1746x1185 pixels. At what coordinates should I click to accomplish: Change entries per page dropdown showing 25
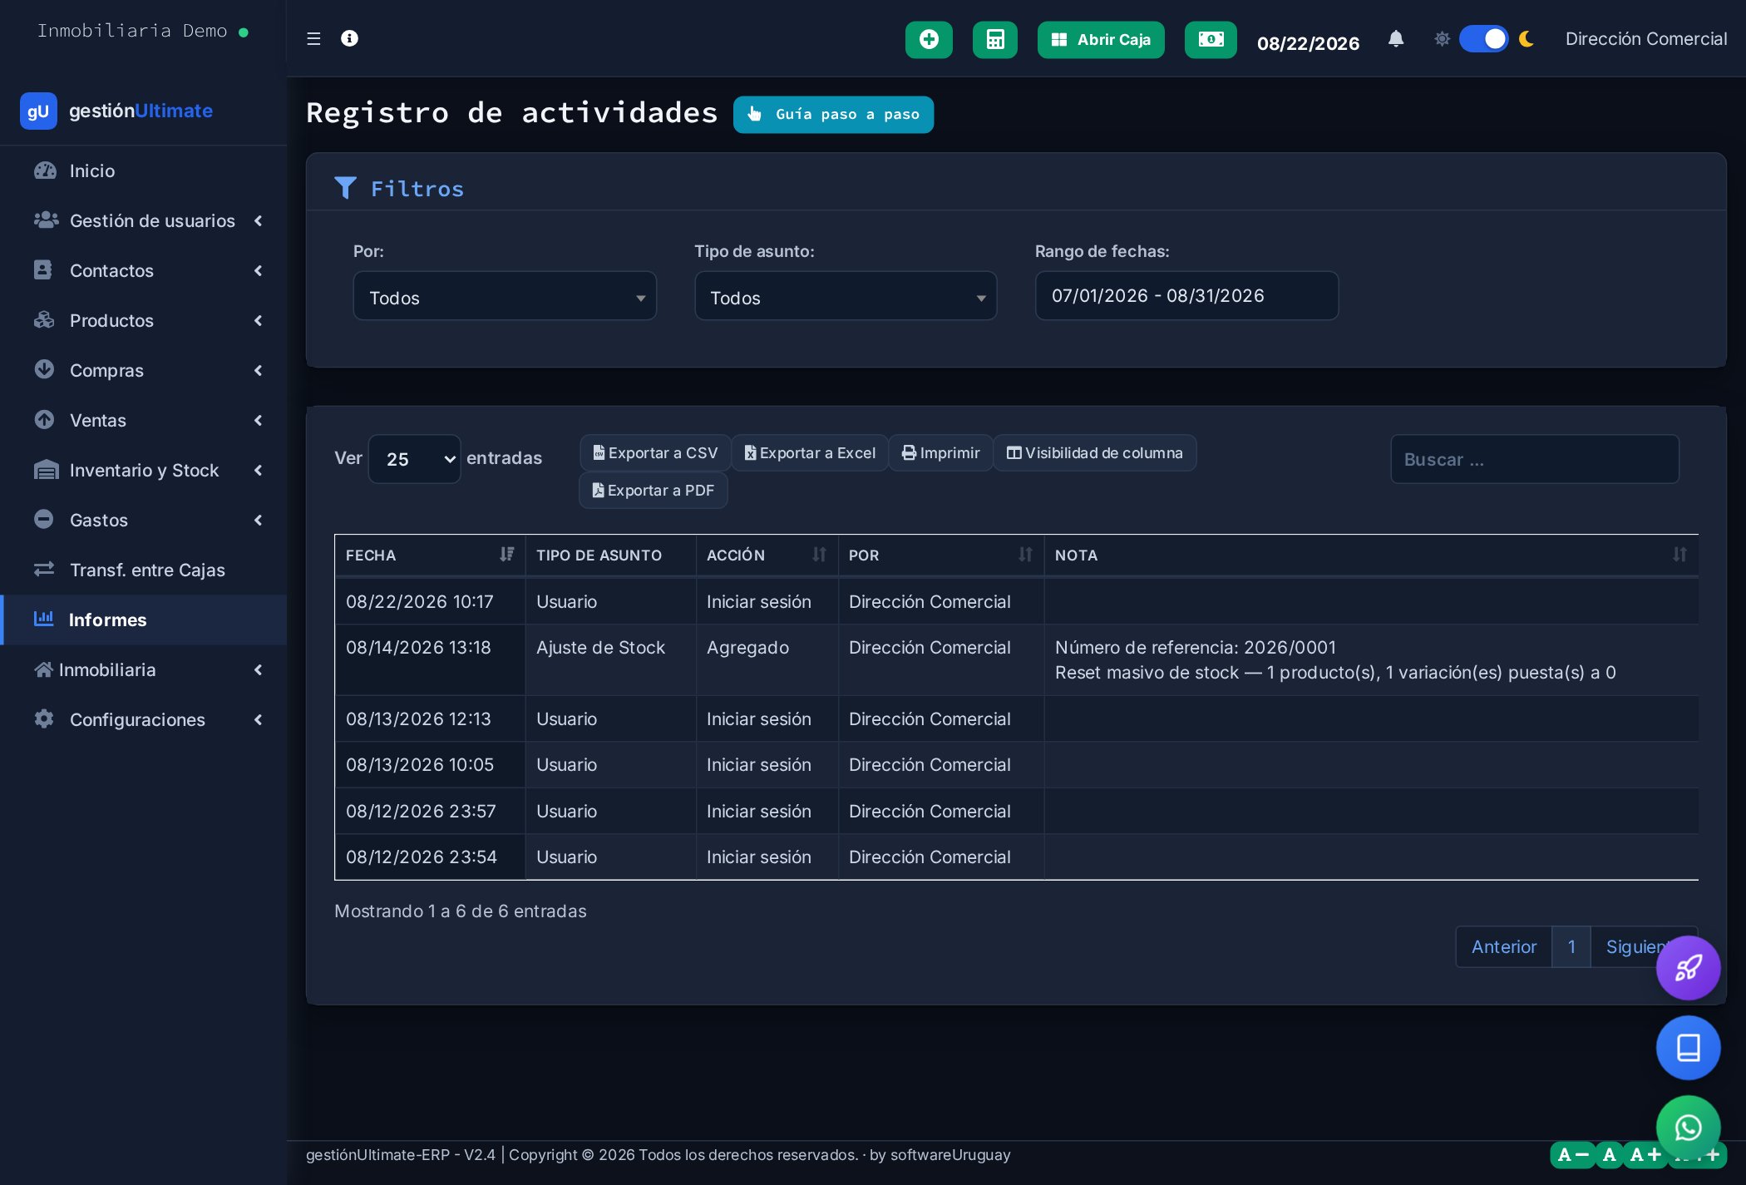[414, 459]
